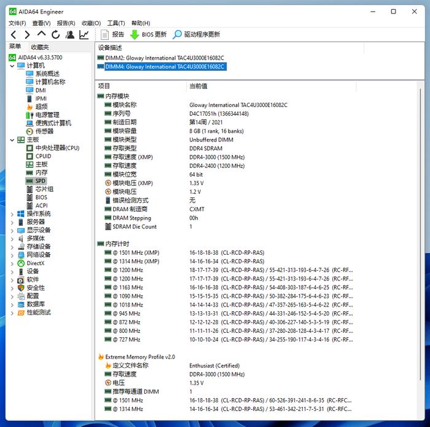Click the vertical scrollbar of the details list
Image resolution: width=430 pixels, height=427 pixels.
pyautogui.click(x=420, y=233)
